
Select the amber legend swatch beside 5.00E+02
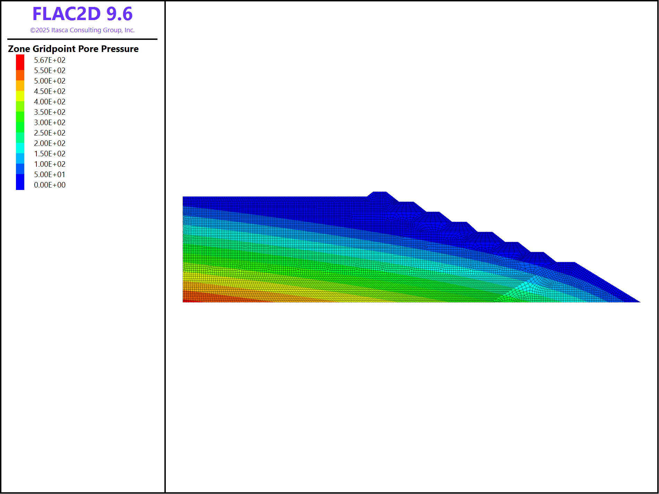pos(20,86)
